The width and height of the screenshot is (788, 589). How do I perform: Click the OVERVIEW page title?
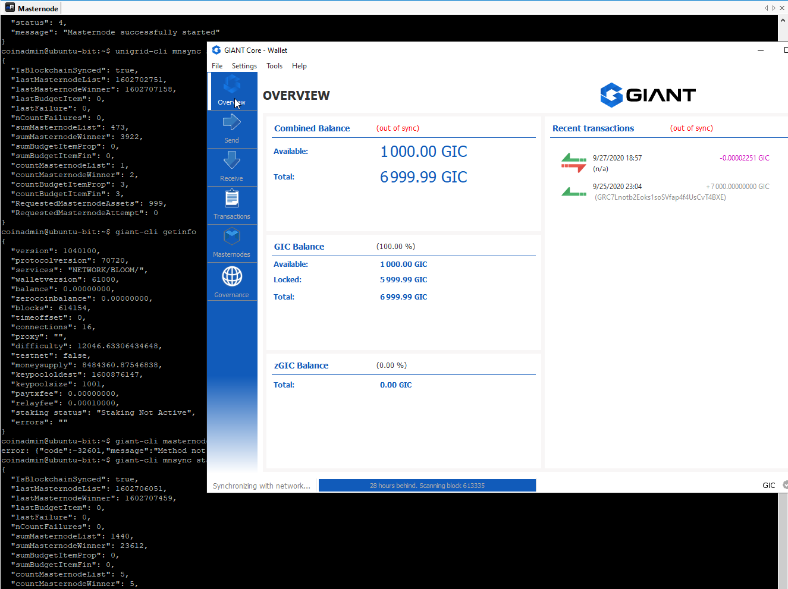(296, 96)
